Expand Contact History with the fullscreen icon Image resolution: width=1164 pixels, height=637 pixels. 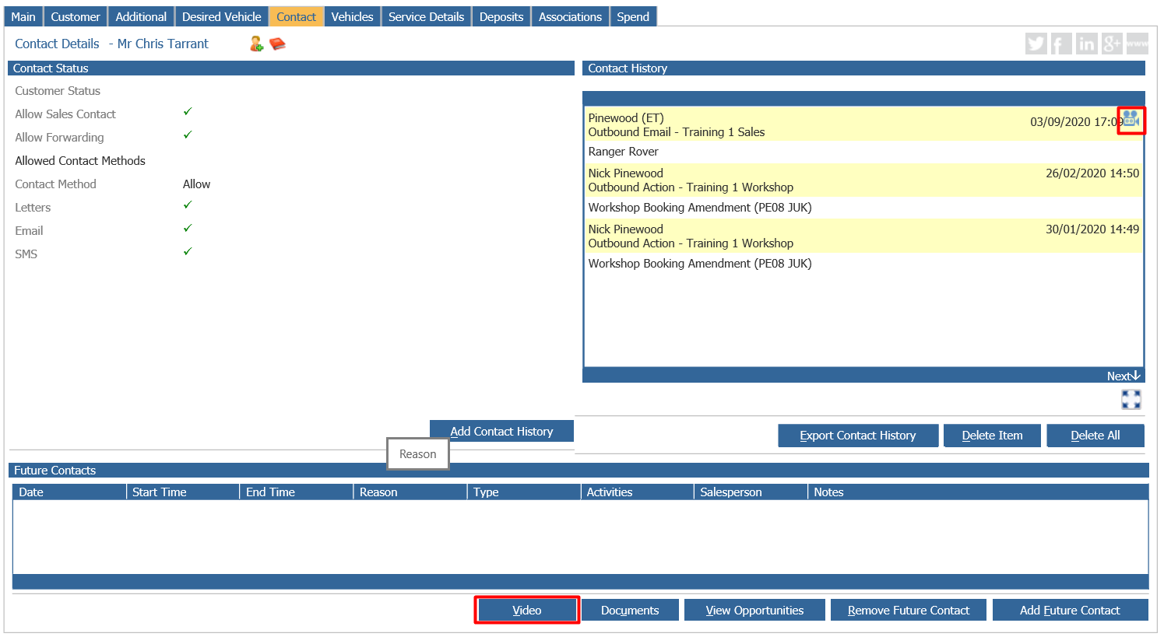[1131, 400]
